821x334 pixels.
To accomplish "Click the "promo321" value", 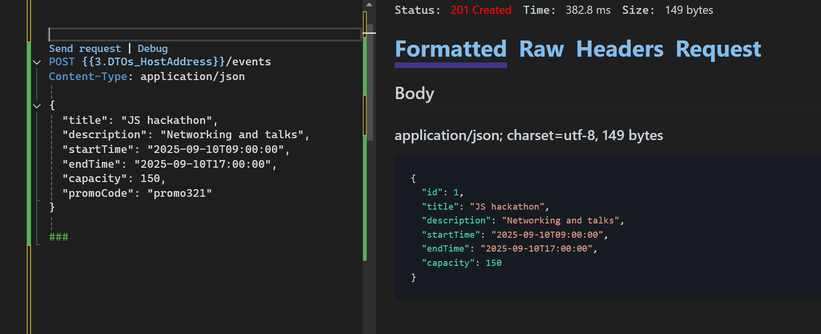I will point(179,193).
